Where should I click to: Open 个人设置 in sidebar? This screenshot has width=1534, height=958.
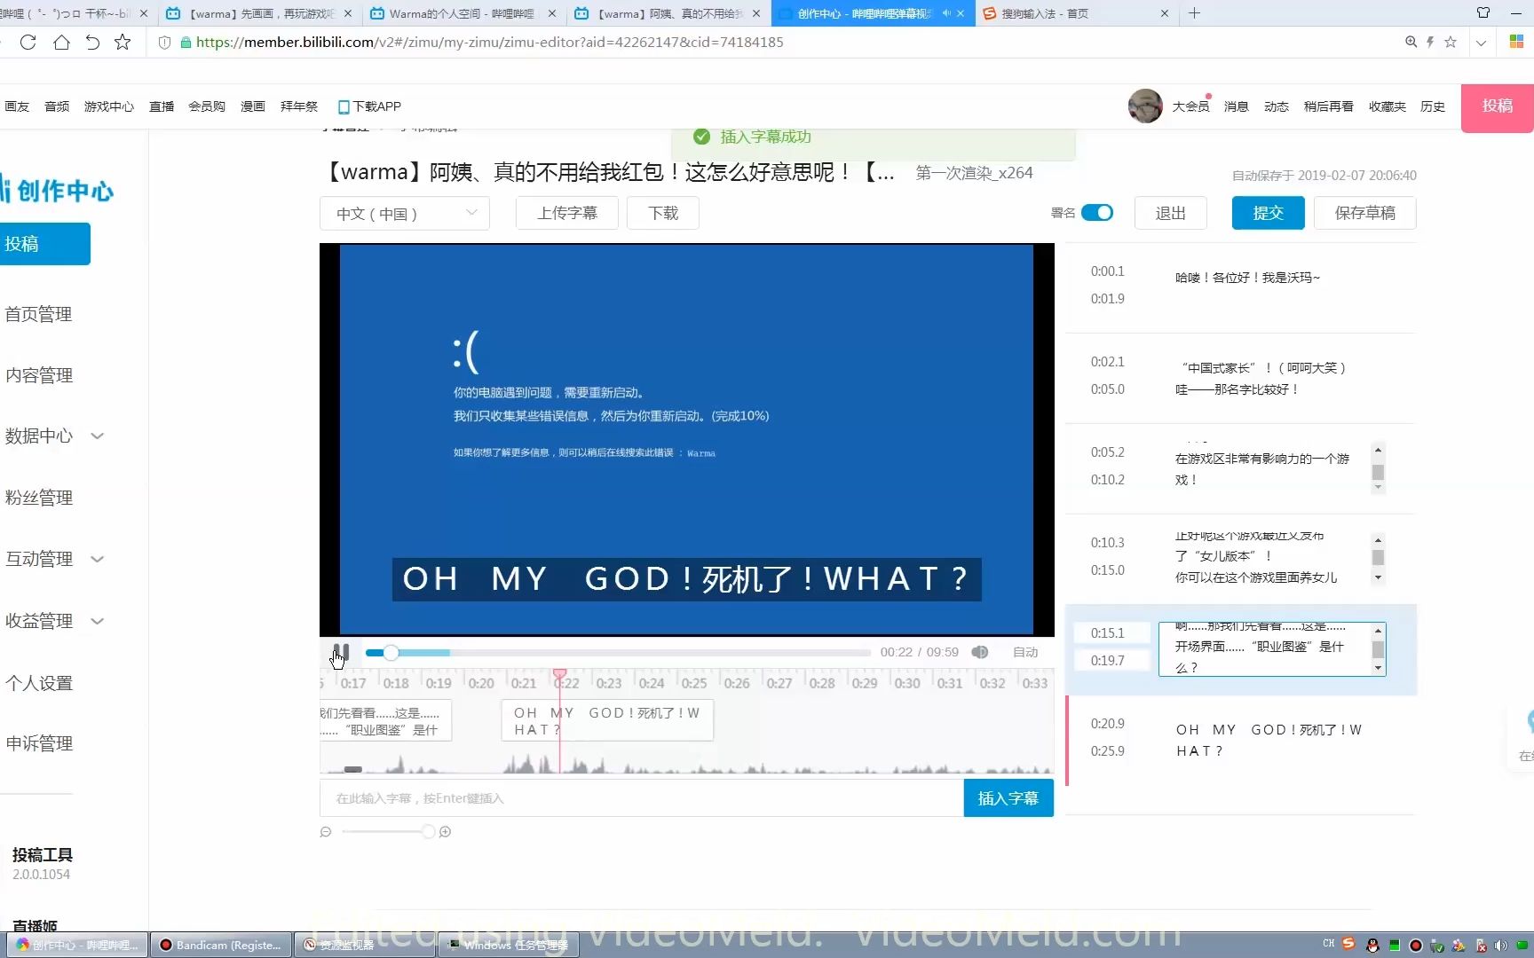[x=38, y=683]
